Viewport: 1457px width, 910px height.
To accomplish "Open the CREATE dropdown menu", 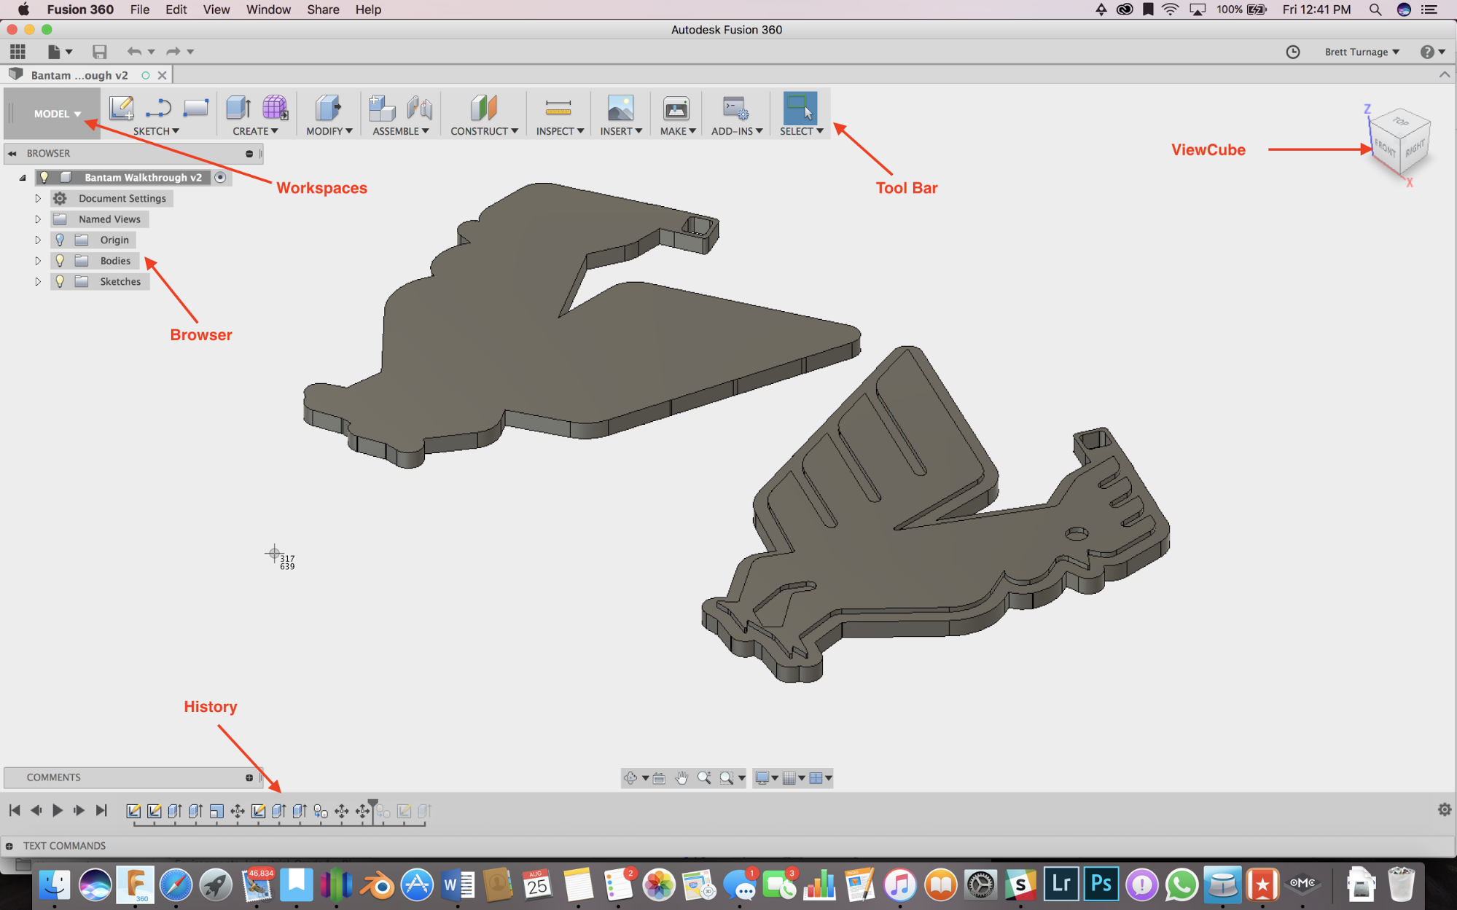I will (255, 131).
